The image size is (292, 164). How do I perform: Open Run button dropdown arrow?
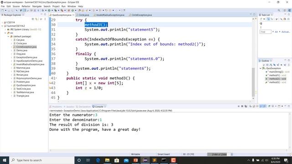(52, 10)
